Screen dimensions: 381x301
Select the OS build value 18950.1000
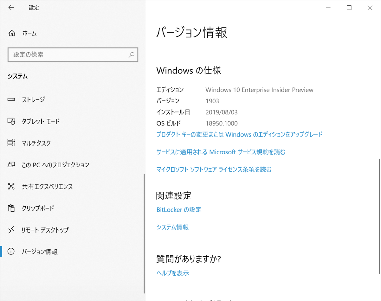point(222,123)
